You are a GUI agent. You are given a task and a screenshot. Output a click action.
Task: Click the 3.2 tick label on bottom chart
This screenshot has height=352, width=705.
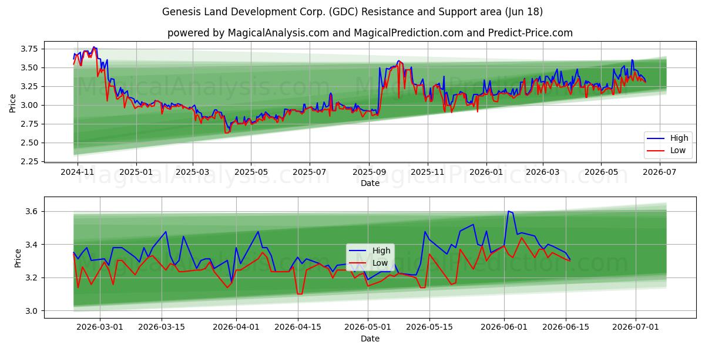pyautogui.click(x=32, y=277)
